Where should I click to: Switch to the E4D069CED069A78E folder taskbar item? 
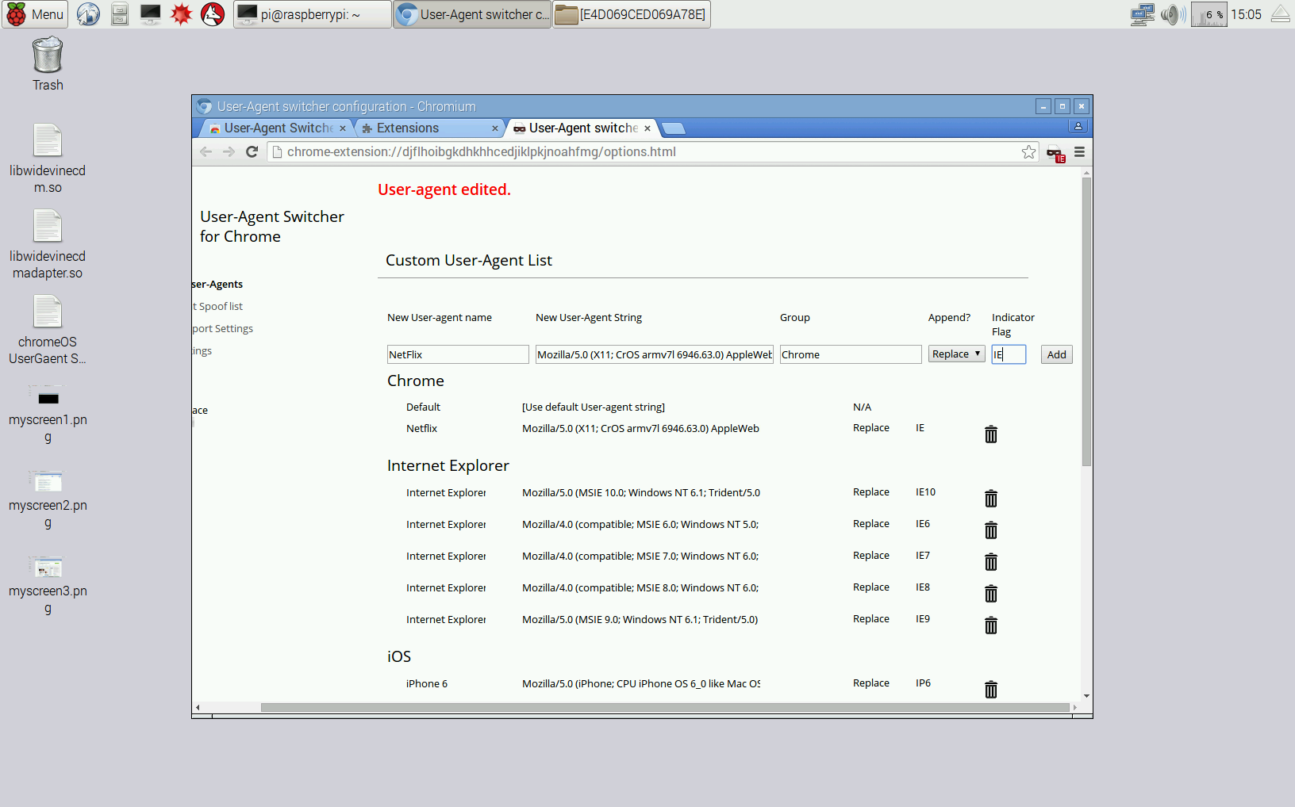pos(632,14)
